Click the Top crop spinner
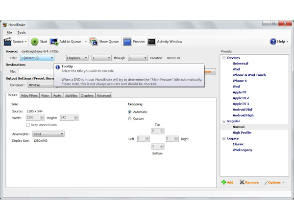Screen dimensions: 294x220 tap(158, 131)
